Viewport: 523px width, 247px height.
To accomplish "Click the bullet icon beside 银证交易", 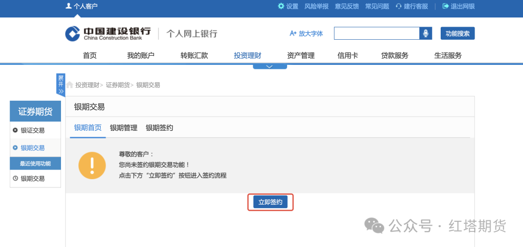I will 15,130.
